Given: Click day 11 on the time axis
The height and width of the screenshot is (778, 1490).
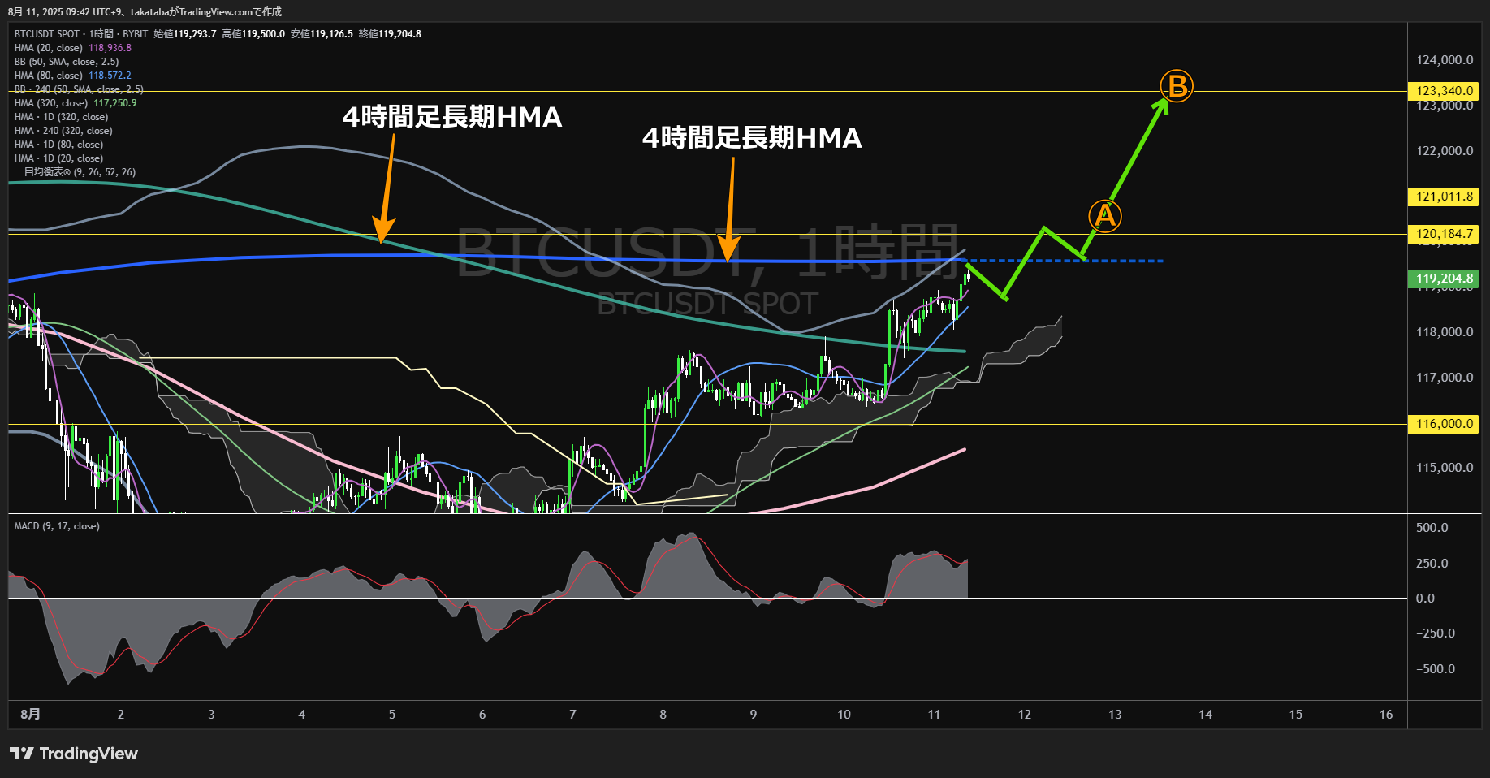Looking at the screenshot, I should [x=935, y=715].
